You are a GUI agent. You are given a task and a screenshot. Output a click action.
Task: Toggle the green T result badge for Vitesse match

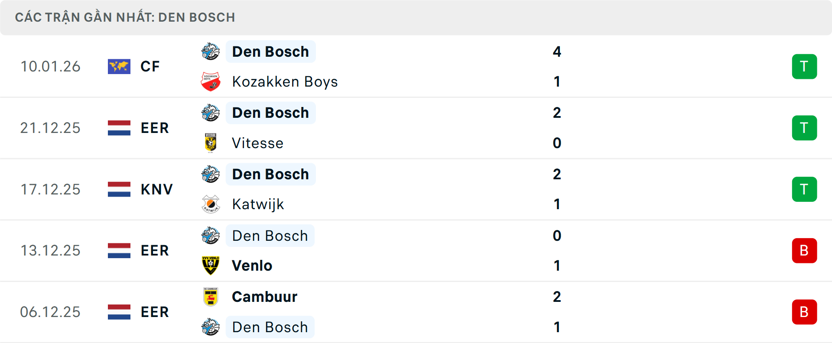(805, 128)
